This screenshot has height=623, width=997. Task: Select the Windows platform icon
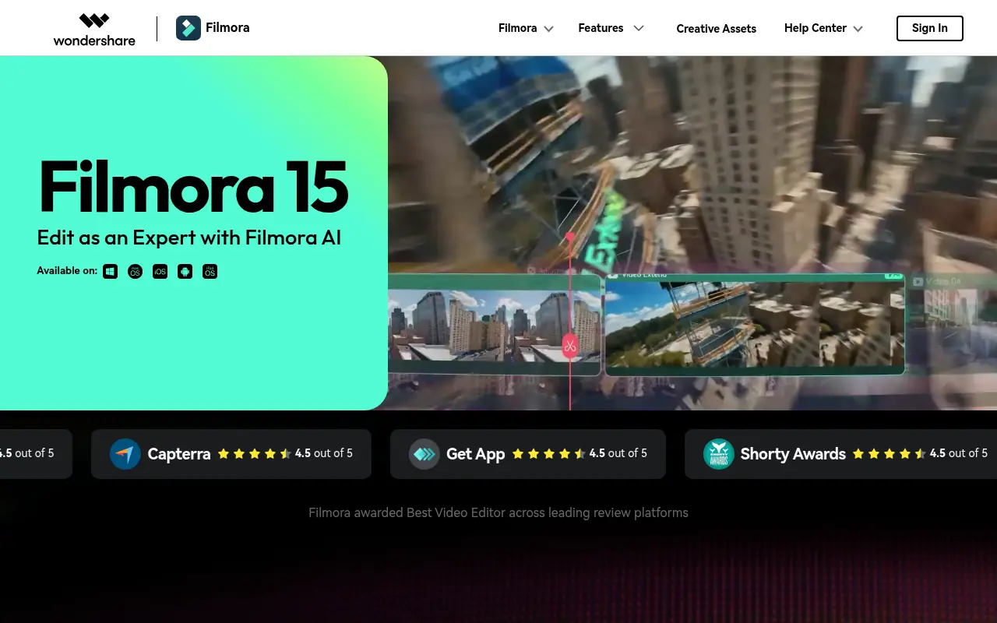point(111,271)
